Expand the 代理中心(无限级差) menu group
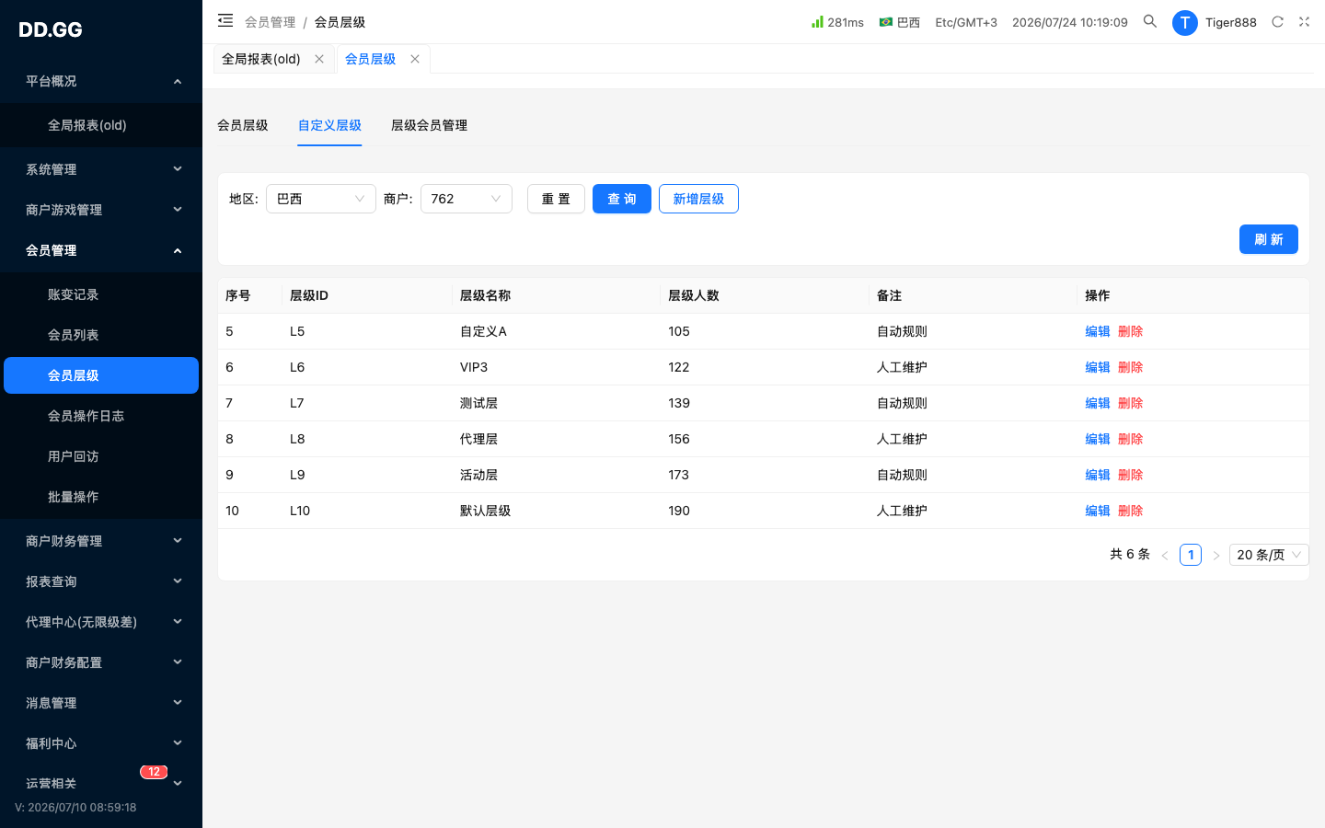 click(x=101, y=622)
